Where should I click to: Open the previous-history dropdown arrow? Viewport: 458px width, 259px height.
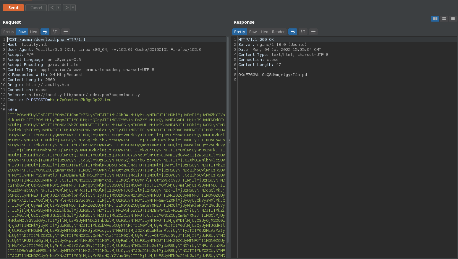pyautogui.click(x=59, y=8)
